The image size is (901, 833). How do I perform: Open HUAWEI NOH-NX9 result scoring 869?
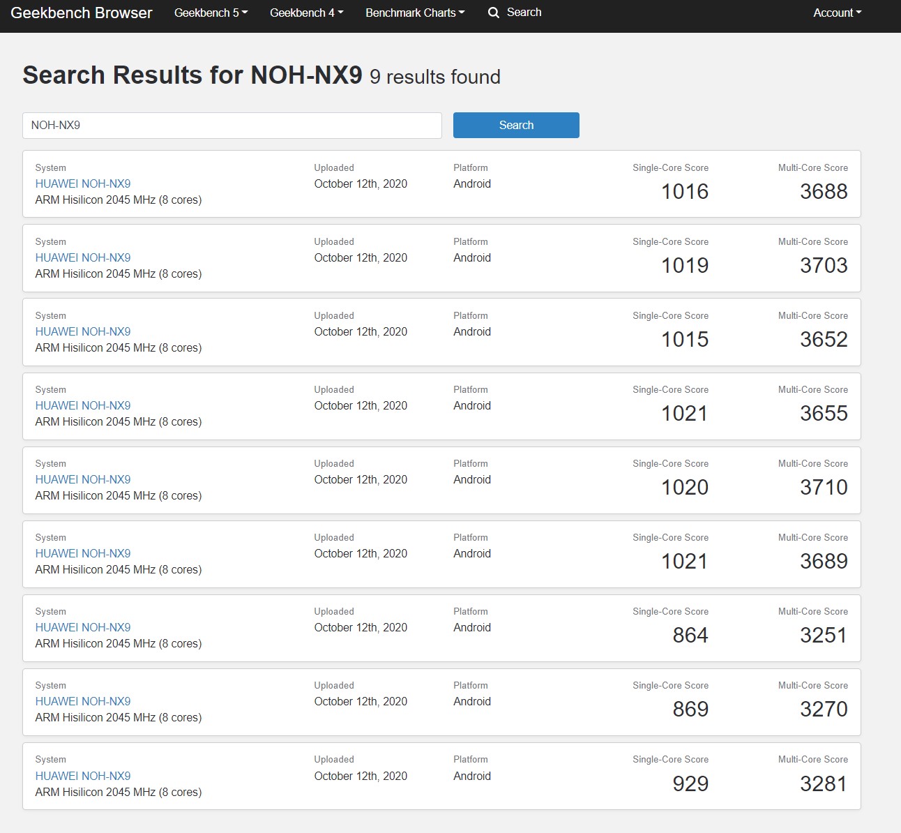pos(83,701)
